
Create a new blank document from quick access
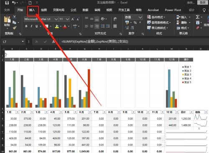[30, 3]
